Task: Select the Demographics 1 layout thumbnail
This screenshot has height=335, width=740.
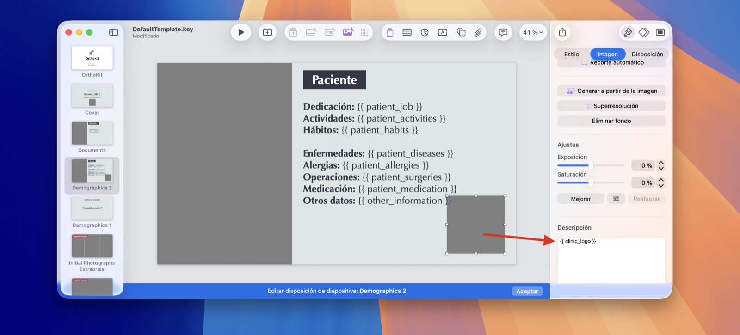Action: pyautogui.click(x=92, y=208)
